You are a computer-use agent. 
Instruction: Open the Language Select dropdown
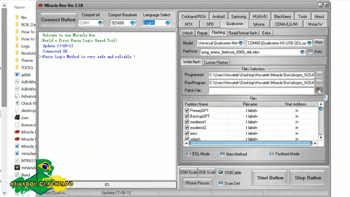pyautogui.click(x=167, y=23)
